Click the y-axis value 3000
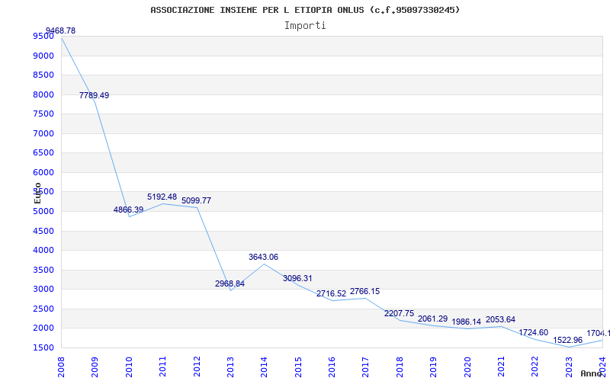The image size is (610, 381). 43,290
